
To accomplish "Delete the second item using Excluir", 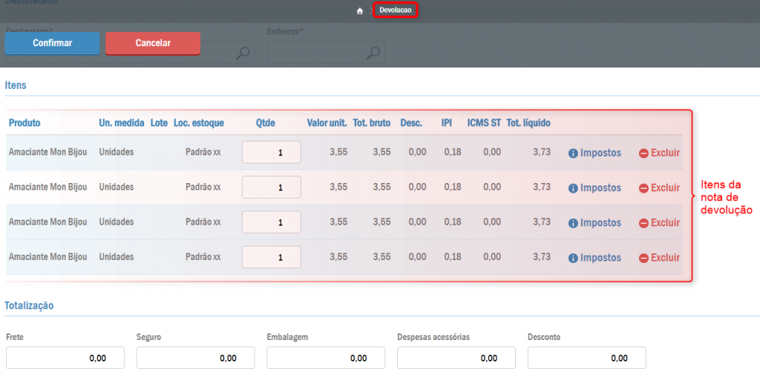I will pyautogui.click(x=659, y=188).
